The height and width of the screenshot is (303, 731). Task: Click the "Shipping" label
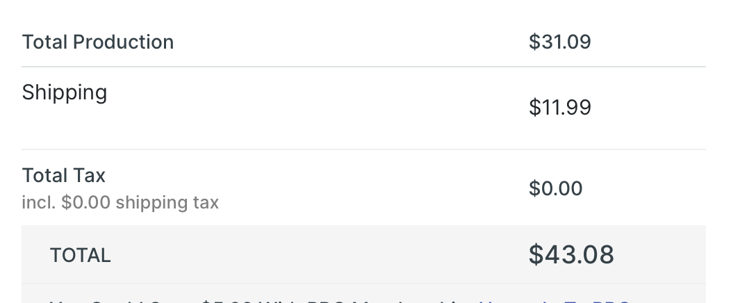point(65,92)
